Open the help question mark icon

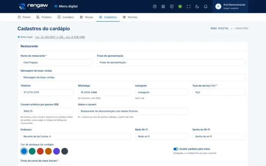(x=154, y=7)
